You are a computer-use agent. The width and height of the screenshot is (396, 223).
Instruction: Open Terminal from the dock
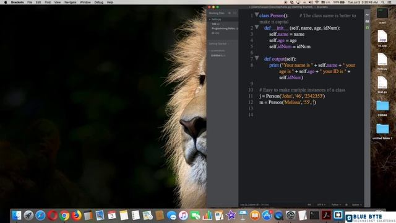pyautogui.click(x=314, y=216)
